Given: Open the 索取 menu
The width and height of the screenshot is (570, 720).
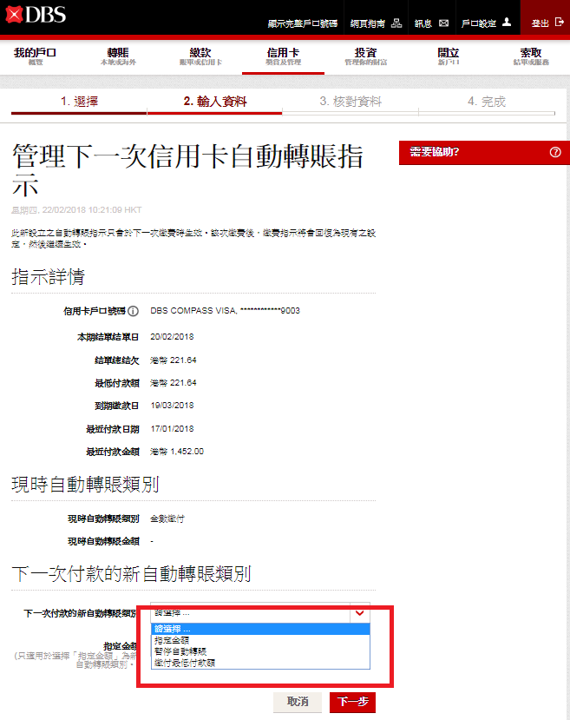Looking at the screenshot, I should pyautogui.click(x=530, y=57).
